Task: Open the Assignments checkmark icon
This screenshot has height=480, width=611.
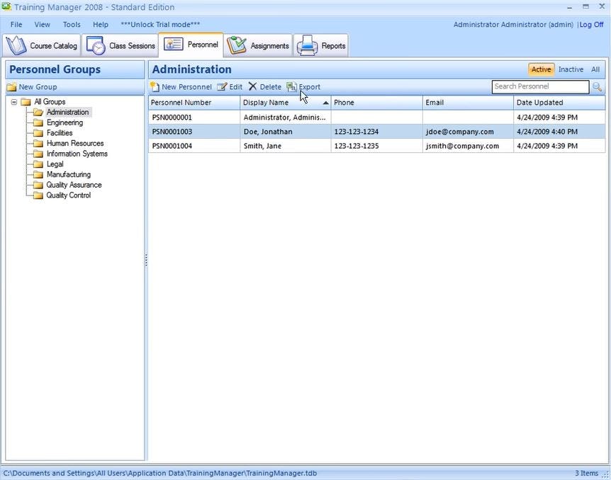Action: click(237, 44)
